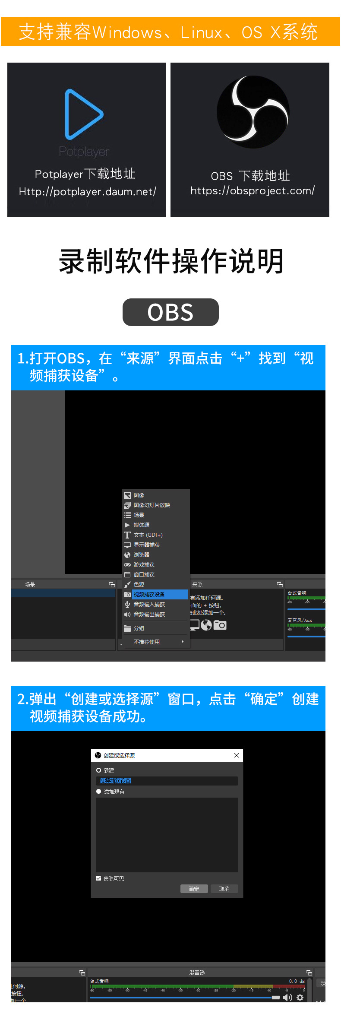Choose the 图像 image source icon
The height and width of the screenshot is (1017, 341).
[x=127, y=495]
